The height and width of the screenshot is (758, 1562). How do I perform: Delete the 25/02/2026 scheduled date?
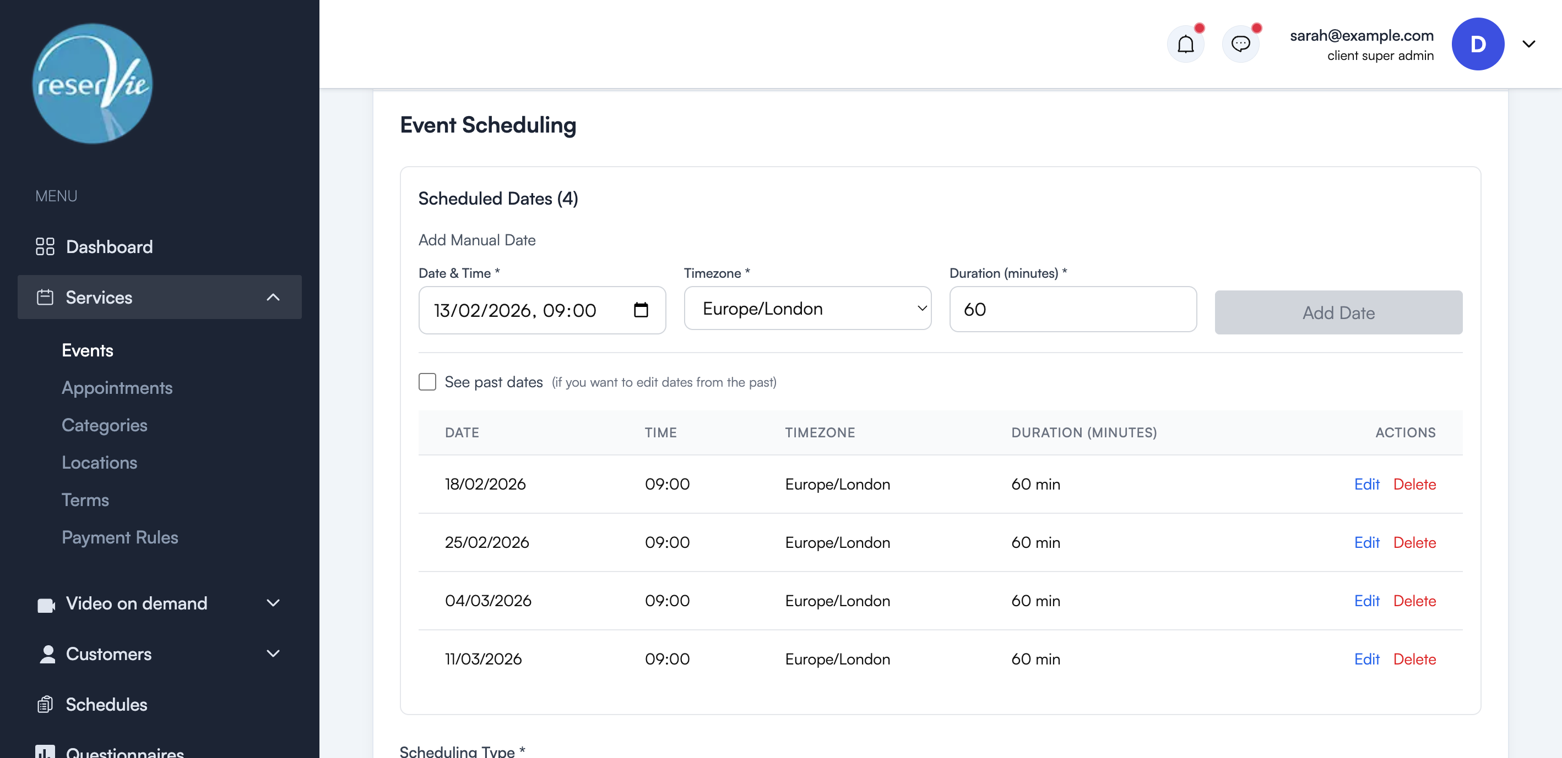[1414, 542]
